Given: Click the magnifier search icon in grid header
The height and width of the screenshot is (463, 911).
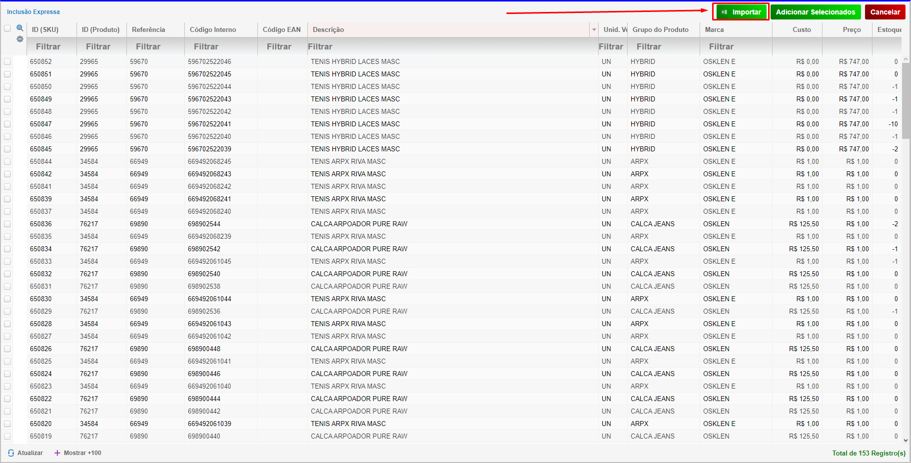Looking at the screenshot, I should coord(20,28).
